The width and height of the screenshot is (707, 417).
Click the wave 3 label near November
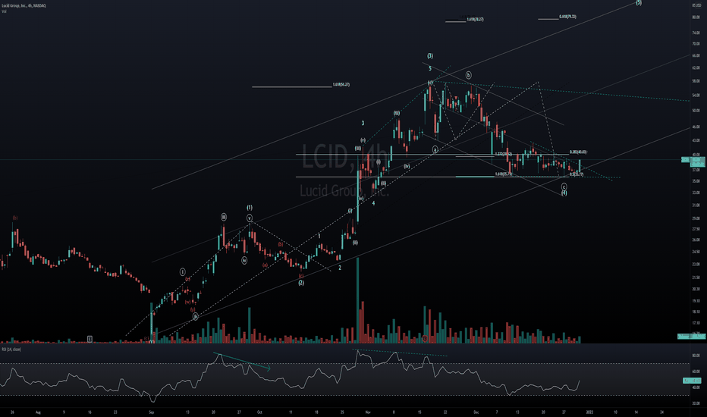[363, 123]
